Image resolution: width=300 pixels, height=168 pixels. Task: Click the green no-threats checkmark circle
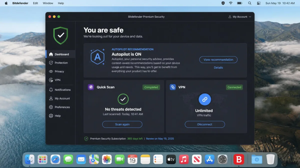(x=123, y=99)
